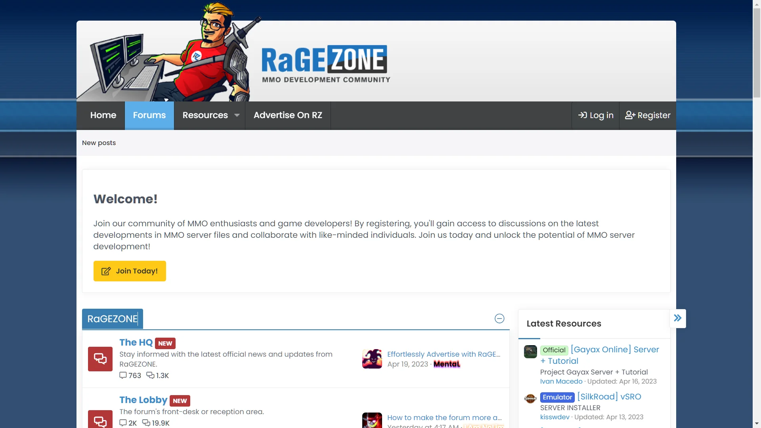This screenshot has width=761, height=428.
Task: Click the Join Today! button
Action: (130, 271)
